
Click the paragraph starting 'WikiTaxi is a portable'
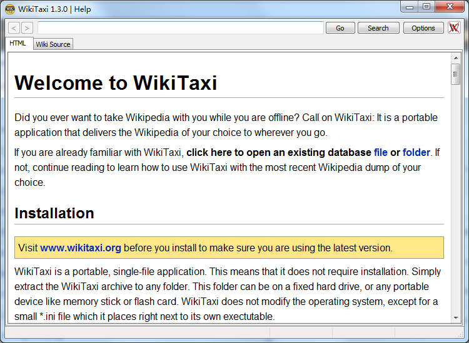pyautogui.click(x=228, y=294)
